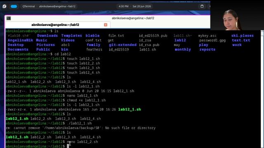
Task: Click the presenter webcam thumbnail
Action: pos(237,15)
